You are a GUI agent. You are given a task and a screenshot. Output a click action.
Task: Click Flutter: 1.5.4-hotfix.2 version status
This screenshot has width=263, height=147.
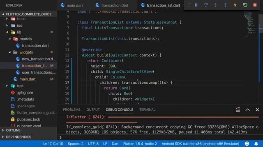(x=140, y=144)
